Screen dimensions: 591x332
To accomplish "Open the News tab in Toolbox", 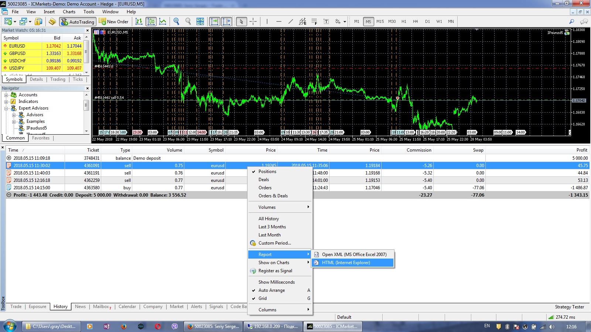I will pyautogui.click(x=80, y=307).
